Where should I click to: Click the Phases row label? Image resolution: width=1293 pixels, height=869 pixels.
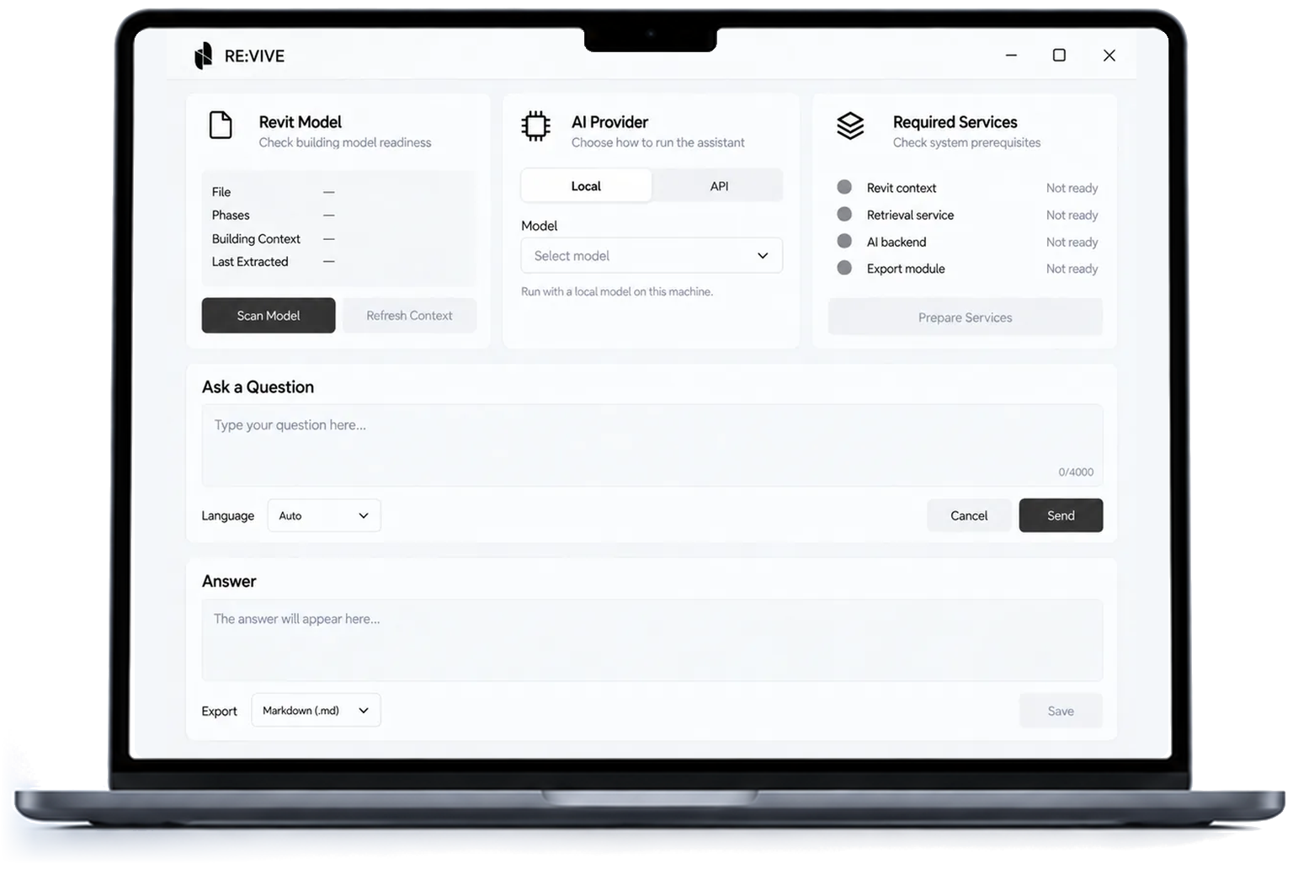[231, 215]
